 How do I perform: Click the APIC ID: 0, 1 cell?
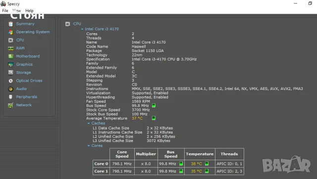tap(229, 164)
